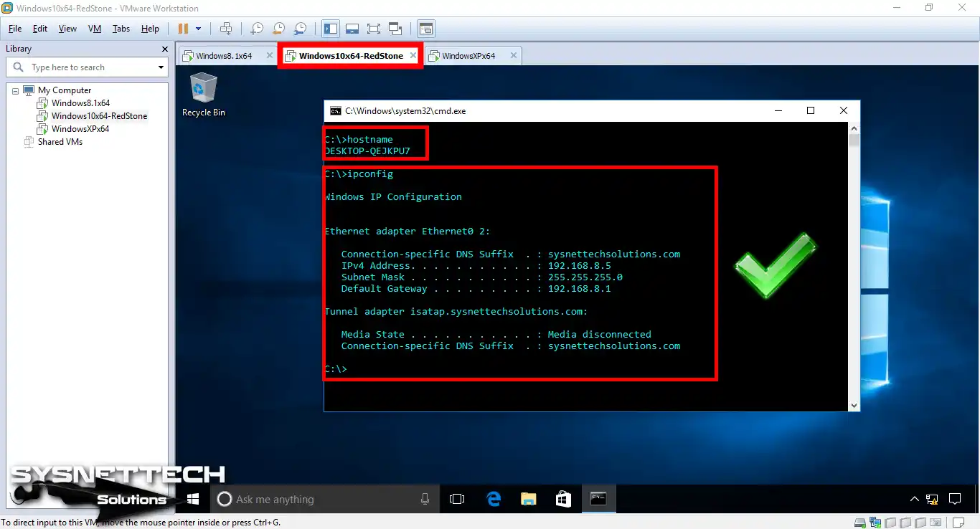The height and width of the screenshot is (529, 980).
Task: Toggle the Library panel visibility
Action: point(331,29)
